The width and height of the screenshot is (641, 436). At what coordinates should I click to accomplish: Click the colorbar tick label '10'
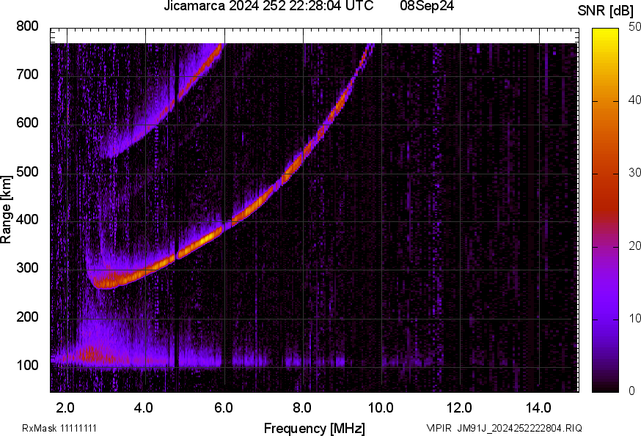pos(634,319)
